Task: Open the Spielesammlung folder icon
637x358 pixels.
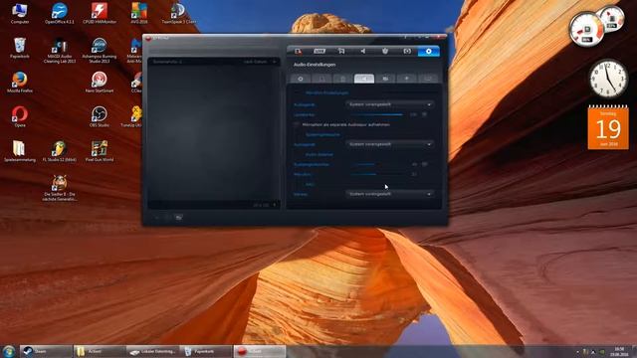Action: point(20,151)
